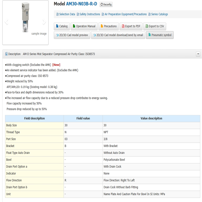Screen dimensions: 202x202
Task: Click 'Flow Direction: Right To Left' cell
Action: tap(151, 180)
